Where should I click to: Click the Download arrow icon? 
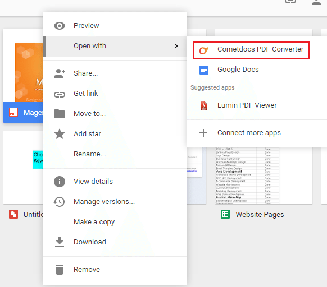[x=60, y=242]
